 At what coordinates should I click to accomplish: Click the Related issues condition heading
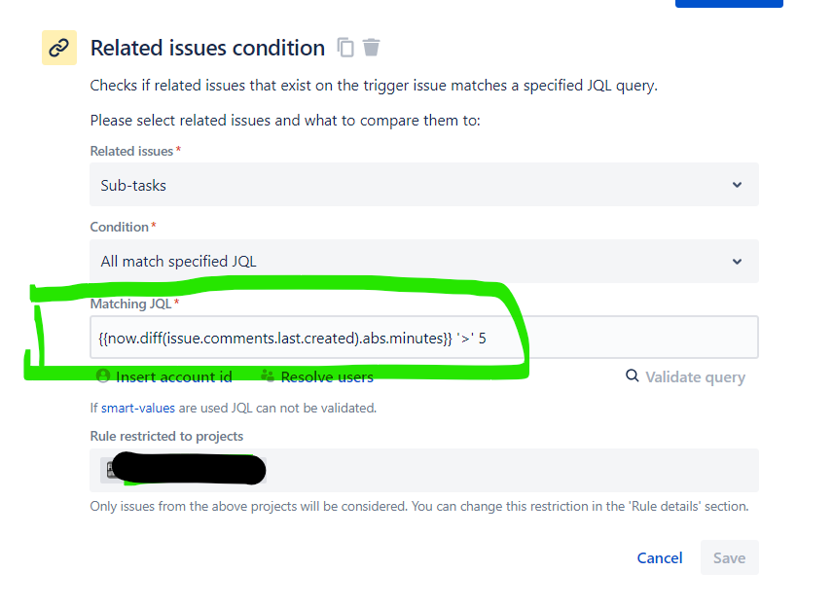coord(207,48)
